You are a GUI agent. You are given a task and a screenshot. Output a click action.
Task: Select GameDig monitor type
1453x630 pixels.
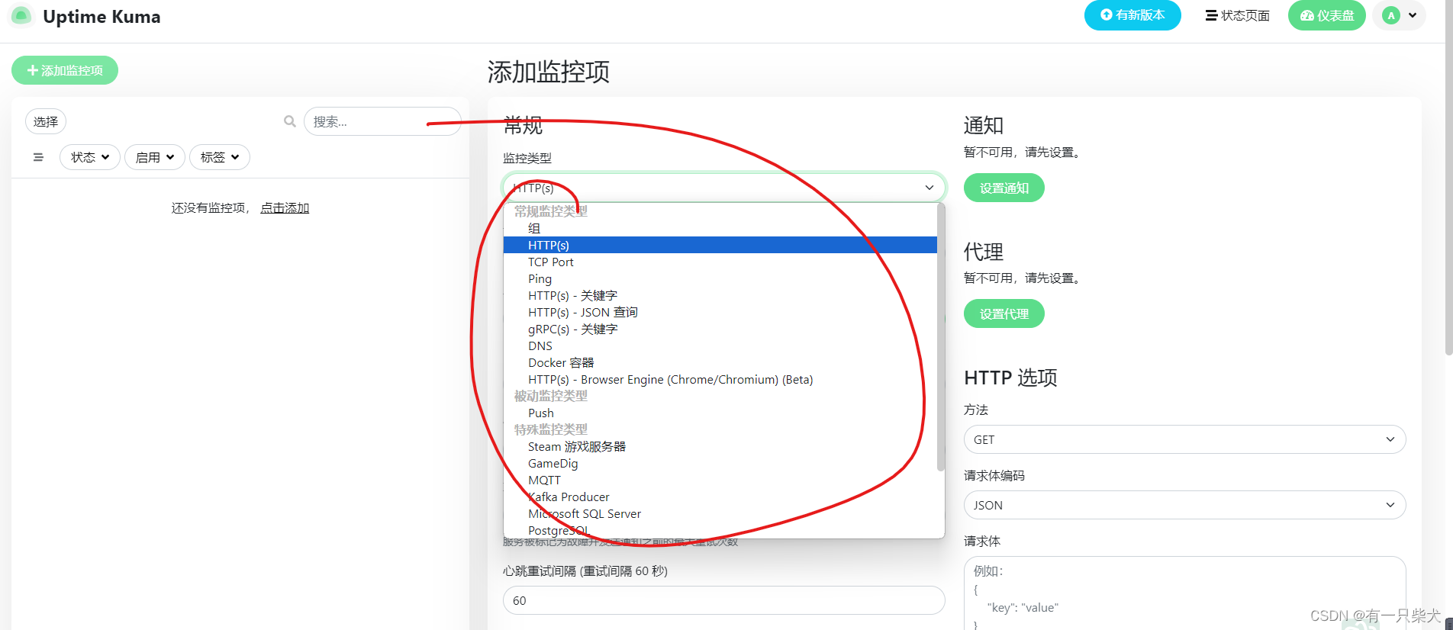click(720, 463)
